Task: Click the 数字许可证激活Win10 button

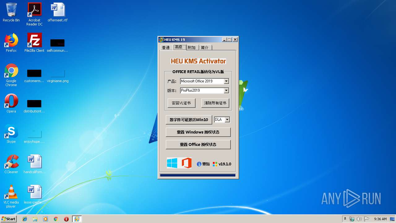Action: point(189,120)
